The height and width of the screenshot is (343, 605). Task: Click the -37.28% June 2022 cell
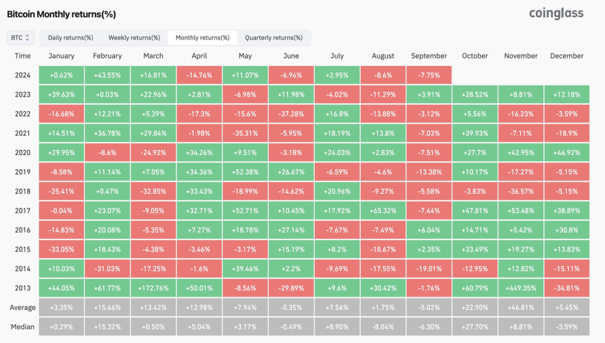[291, 114]
